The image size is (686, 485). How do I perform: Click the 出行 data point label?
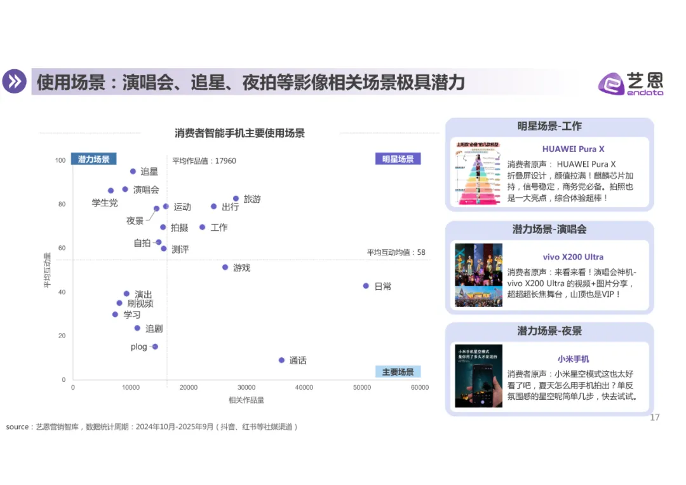tap(230, 207)
